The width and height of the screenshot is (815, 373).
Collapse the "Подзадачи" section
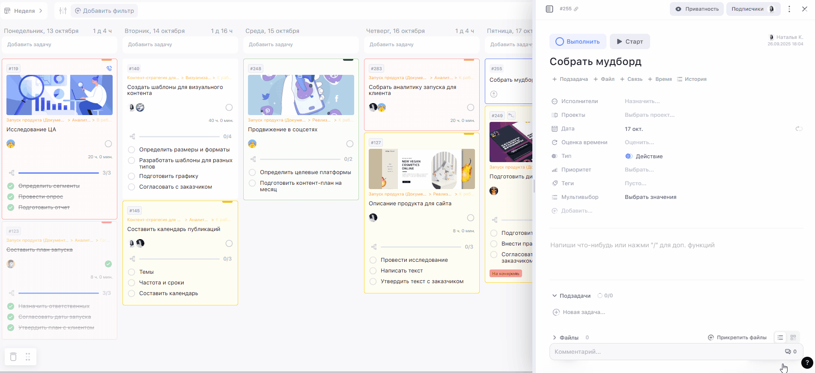(555, 296)
